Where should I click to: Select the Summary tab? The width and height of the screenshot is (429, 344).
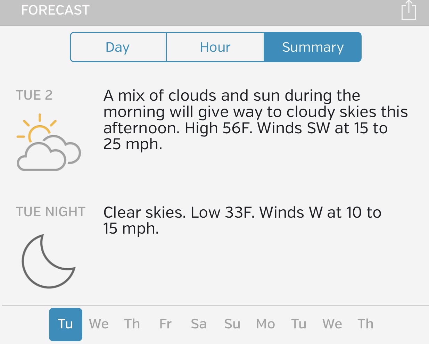tap(313, 47)
